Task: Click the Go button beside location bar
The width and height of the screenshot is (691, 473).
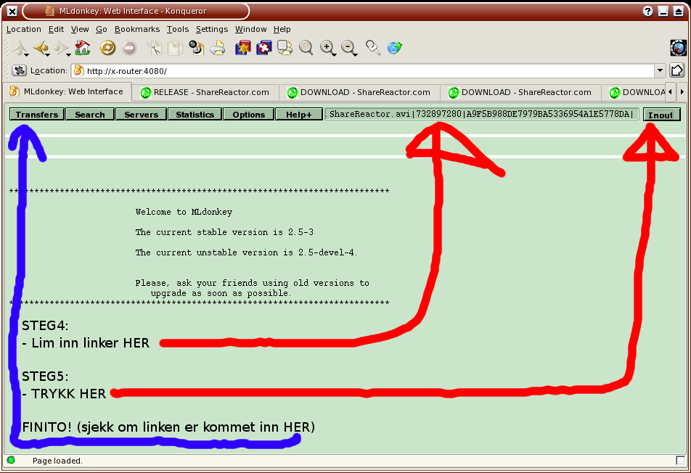Action: 676,71
